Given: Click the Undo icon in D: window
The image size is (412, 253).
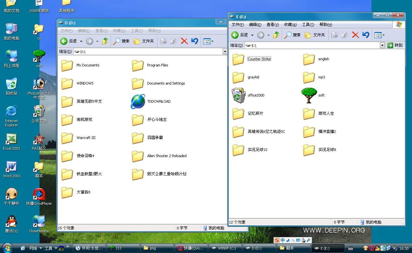Looking at the screenshot, I should [194, 41].
